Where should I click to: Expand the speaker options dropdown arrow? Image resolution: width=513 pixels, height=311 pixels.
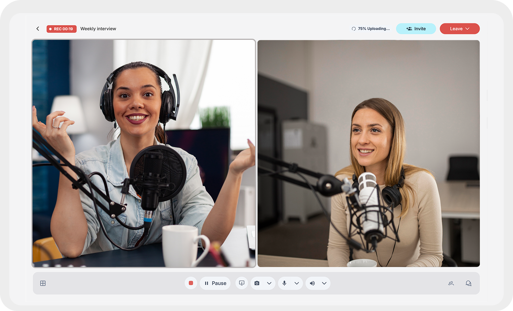coord(324,283)
